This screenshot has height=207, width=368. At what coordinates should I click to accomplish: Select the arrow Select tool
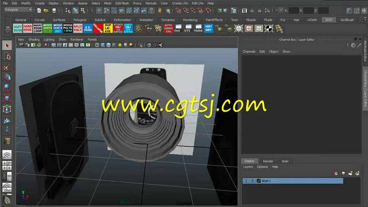[x=7, y=45]
